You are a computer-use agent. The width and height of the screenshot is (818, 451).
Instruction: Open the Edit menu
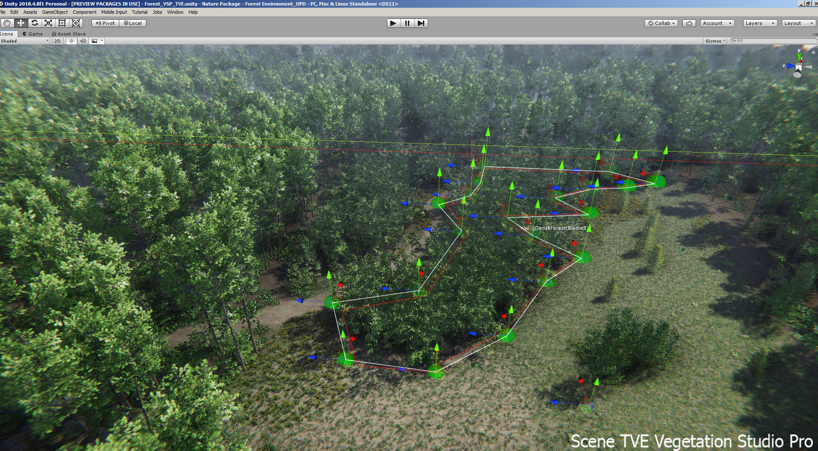click(14, 12)
